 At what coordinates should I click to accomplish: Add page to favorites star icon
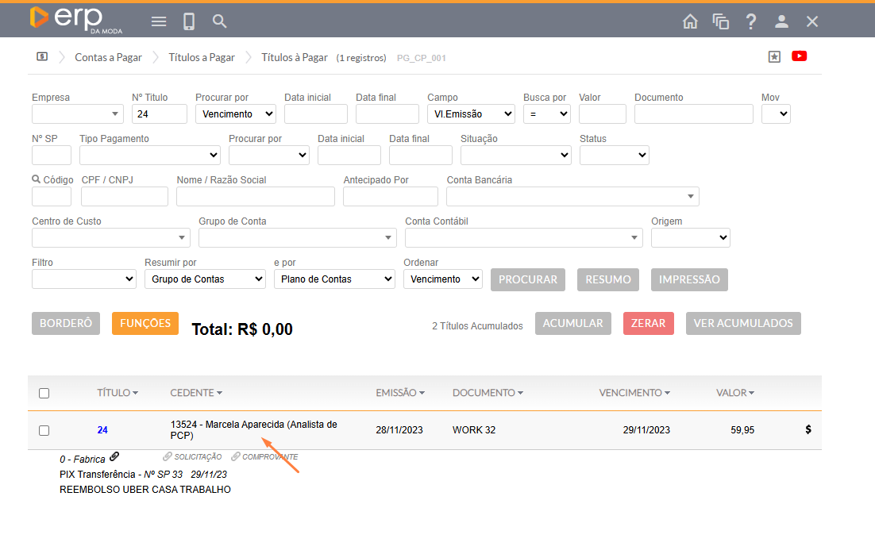[774, 56]
